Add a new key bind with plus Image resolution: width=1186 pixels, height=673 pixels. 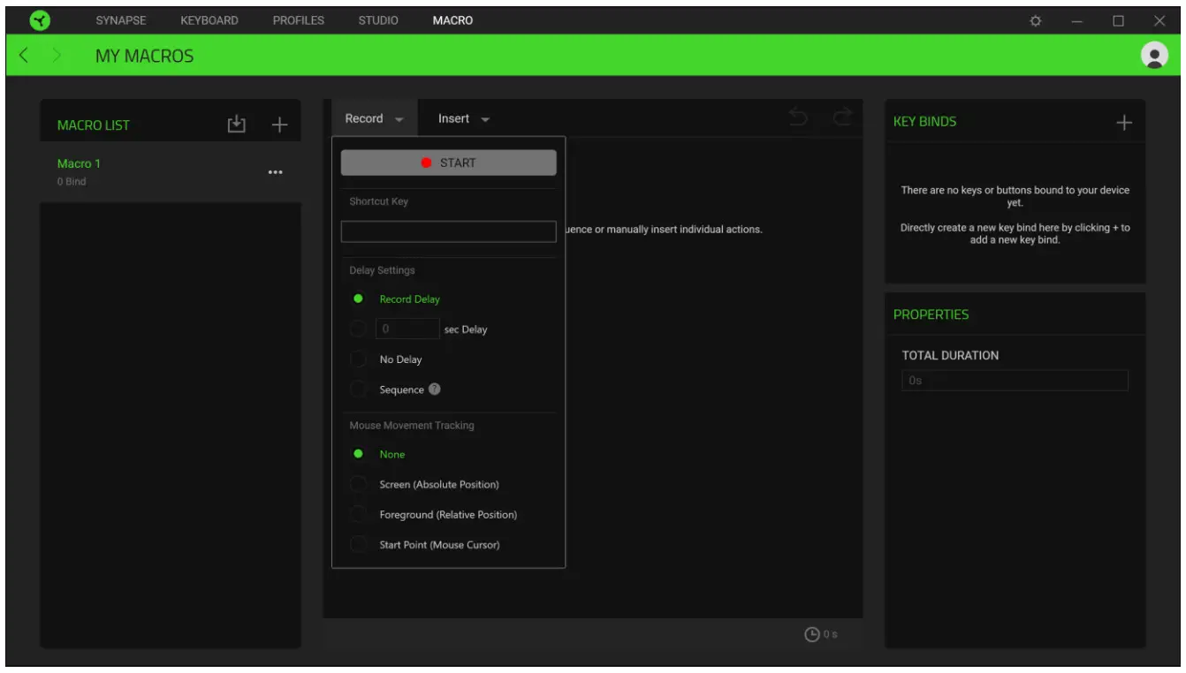click(1123, 122)
